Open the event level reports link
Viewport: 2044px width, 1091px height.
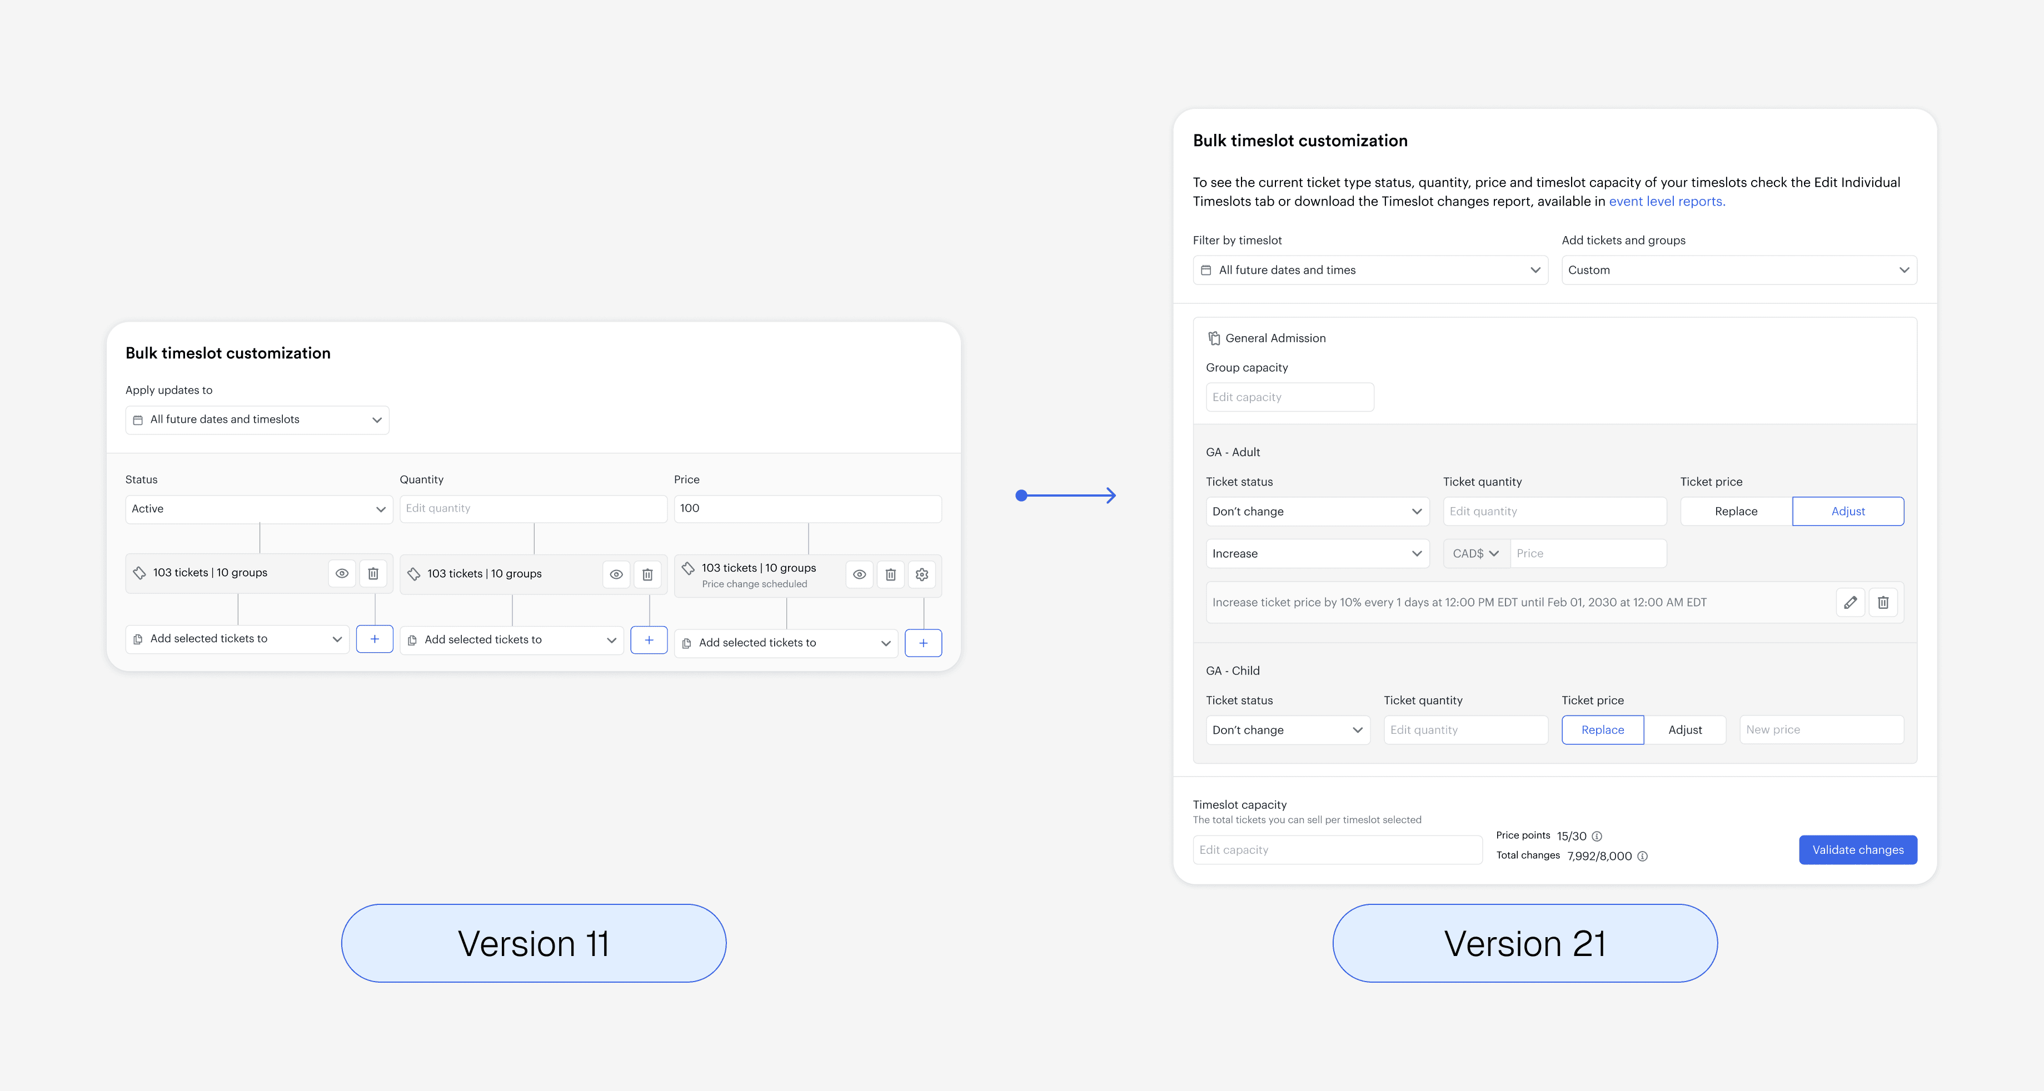coord(1666,202)
